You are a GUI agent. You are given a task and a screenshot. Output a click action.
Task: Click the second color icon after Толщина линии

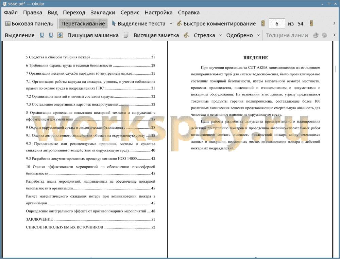click(324, 35)
